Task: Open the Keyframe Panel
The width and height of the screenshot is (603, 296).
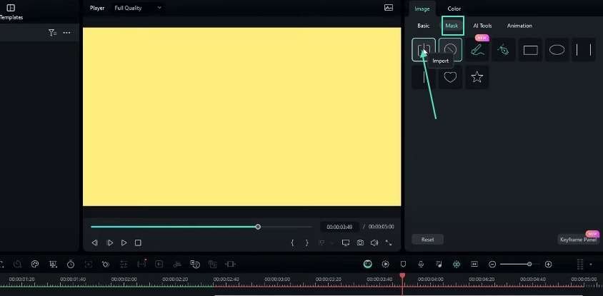Action: 578,240
